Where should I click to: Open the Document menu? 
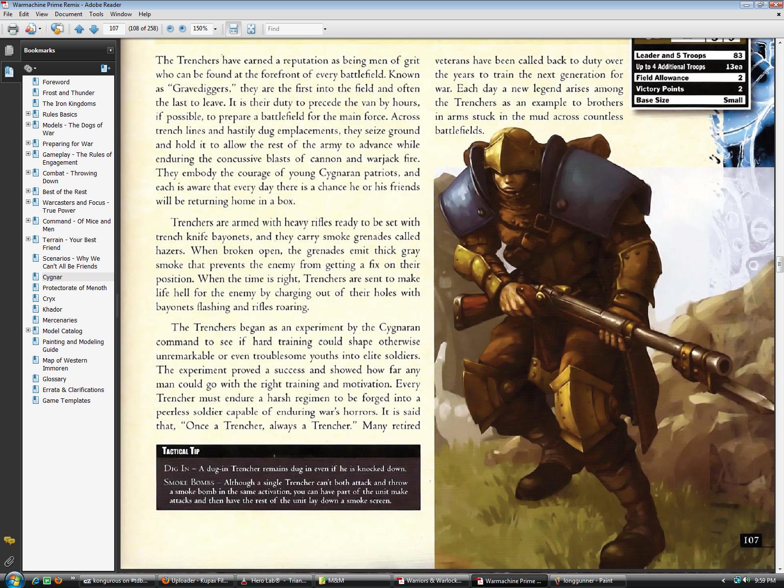pyautogui.click(x=68, y=14)
